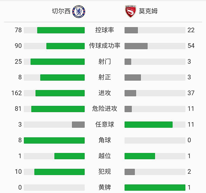Select the 莫克姆 team name
206x193 pixels.
pos(148,11)
